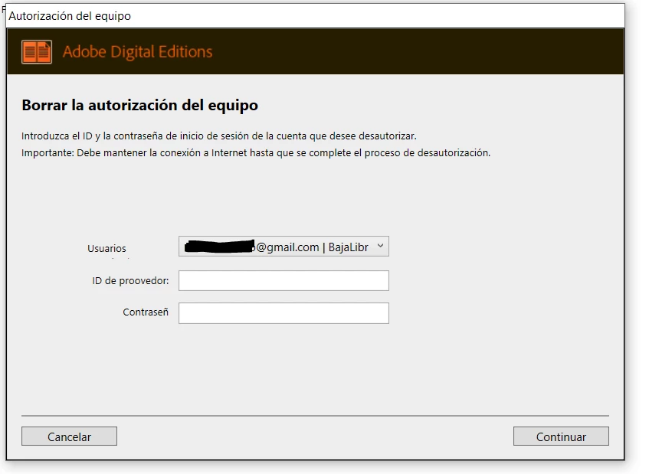649x474 pixels.
Task: Click the 'Borrar la autorización del equipo' heading
Action: [x=140, y=105]
